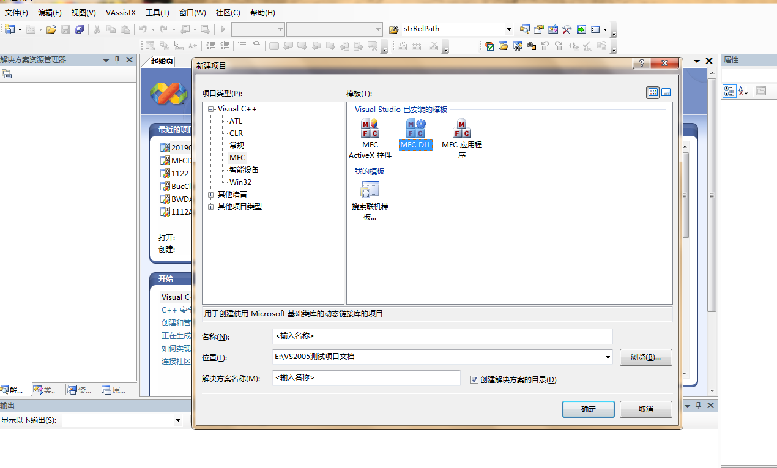Select the MFC 应用程序 template
The image size is (777, 468).
(462, 139)
